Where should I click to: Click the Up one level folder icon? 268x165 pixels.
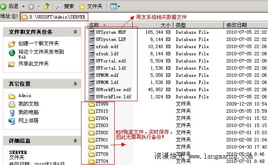point(47,6)
